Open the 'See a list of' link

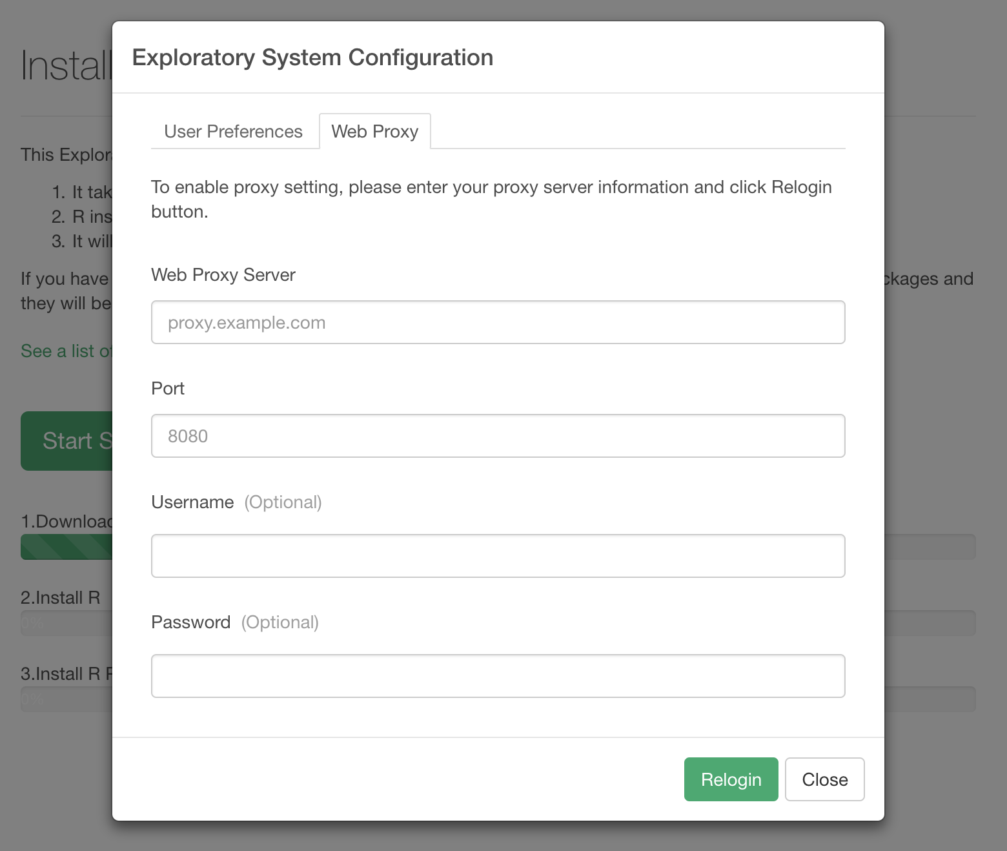coord(66,351)
